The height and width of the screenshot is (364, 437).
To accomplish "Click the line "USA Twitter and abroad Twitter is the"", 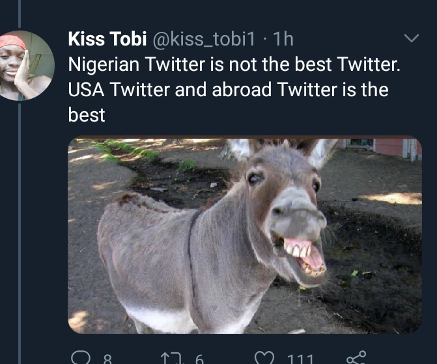I will point(228,90).
